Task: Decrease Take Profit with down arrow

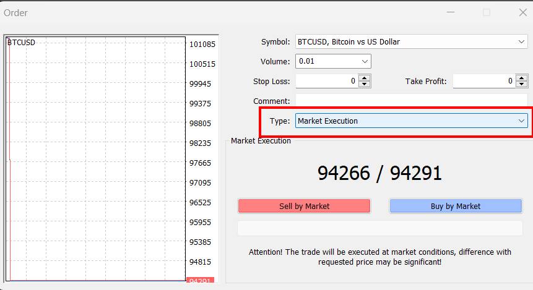Action: point(522,84)
